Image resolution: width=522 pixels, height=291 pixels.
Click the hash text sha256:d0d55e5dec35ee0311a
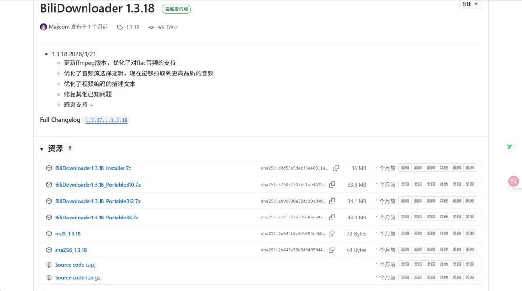pos(294,168)
